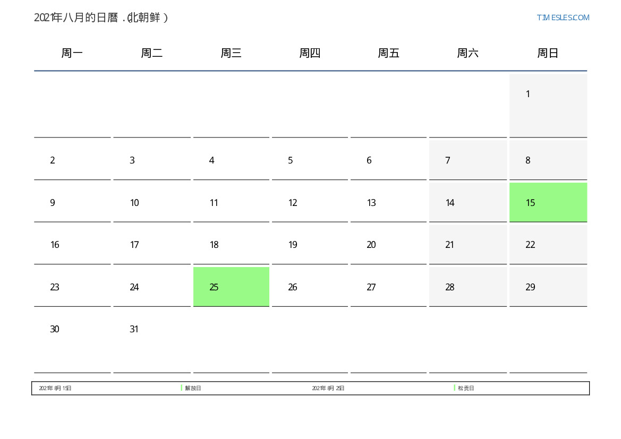
Task: Select day 26 in the calendar
Action: [x=310, y=287]
